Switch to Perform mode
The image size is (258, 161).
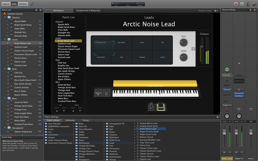click(x=23, y=4)
